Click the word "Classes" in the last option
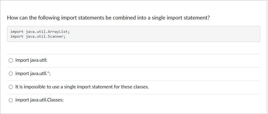The image size is (268, 114). click(54, 100)
